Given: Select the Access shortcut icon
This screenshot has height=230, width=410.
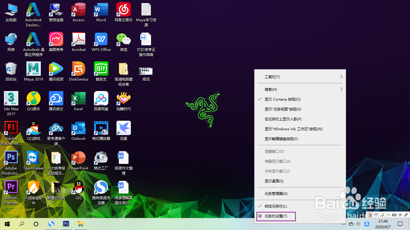Looking at the screenshot, I should click(x=79, y=13).
